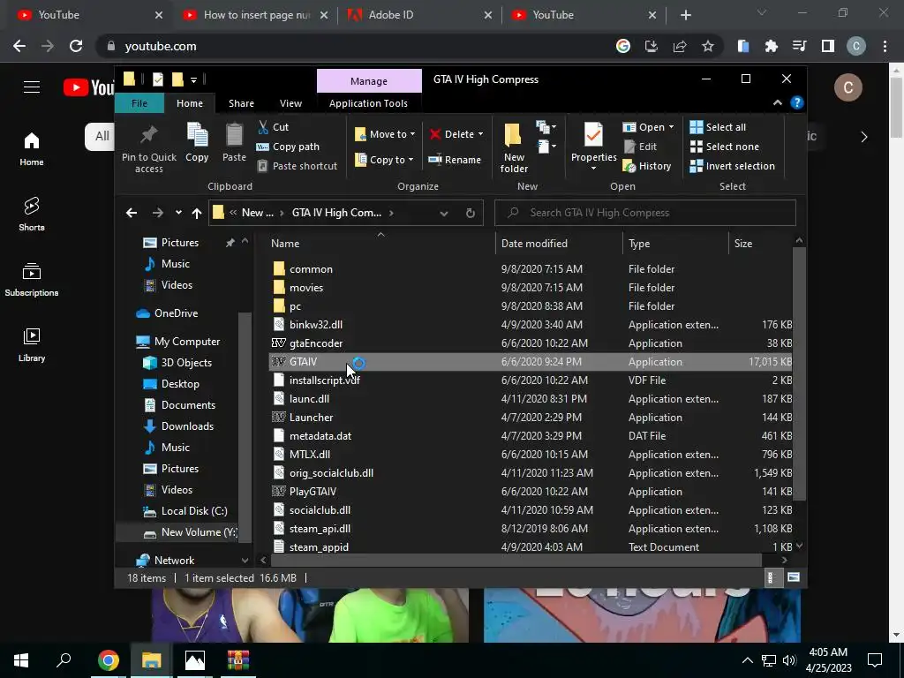Refresh the GTA IV folder view

tap(471, 213)
